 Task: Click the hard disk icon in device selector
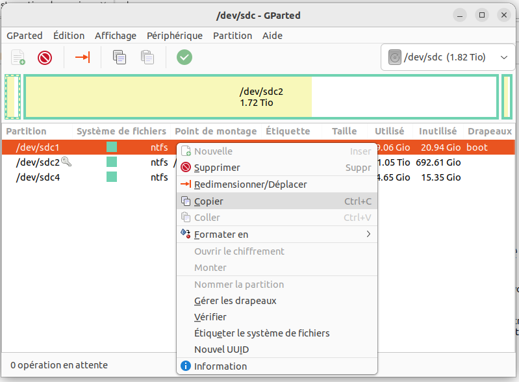(394, 57)
